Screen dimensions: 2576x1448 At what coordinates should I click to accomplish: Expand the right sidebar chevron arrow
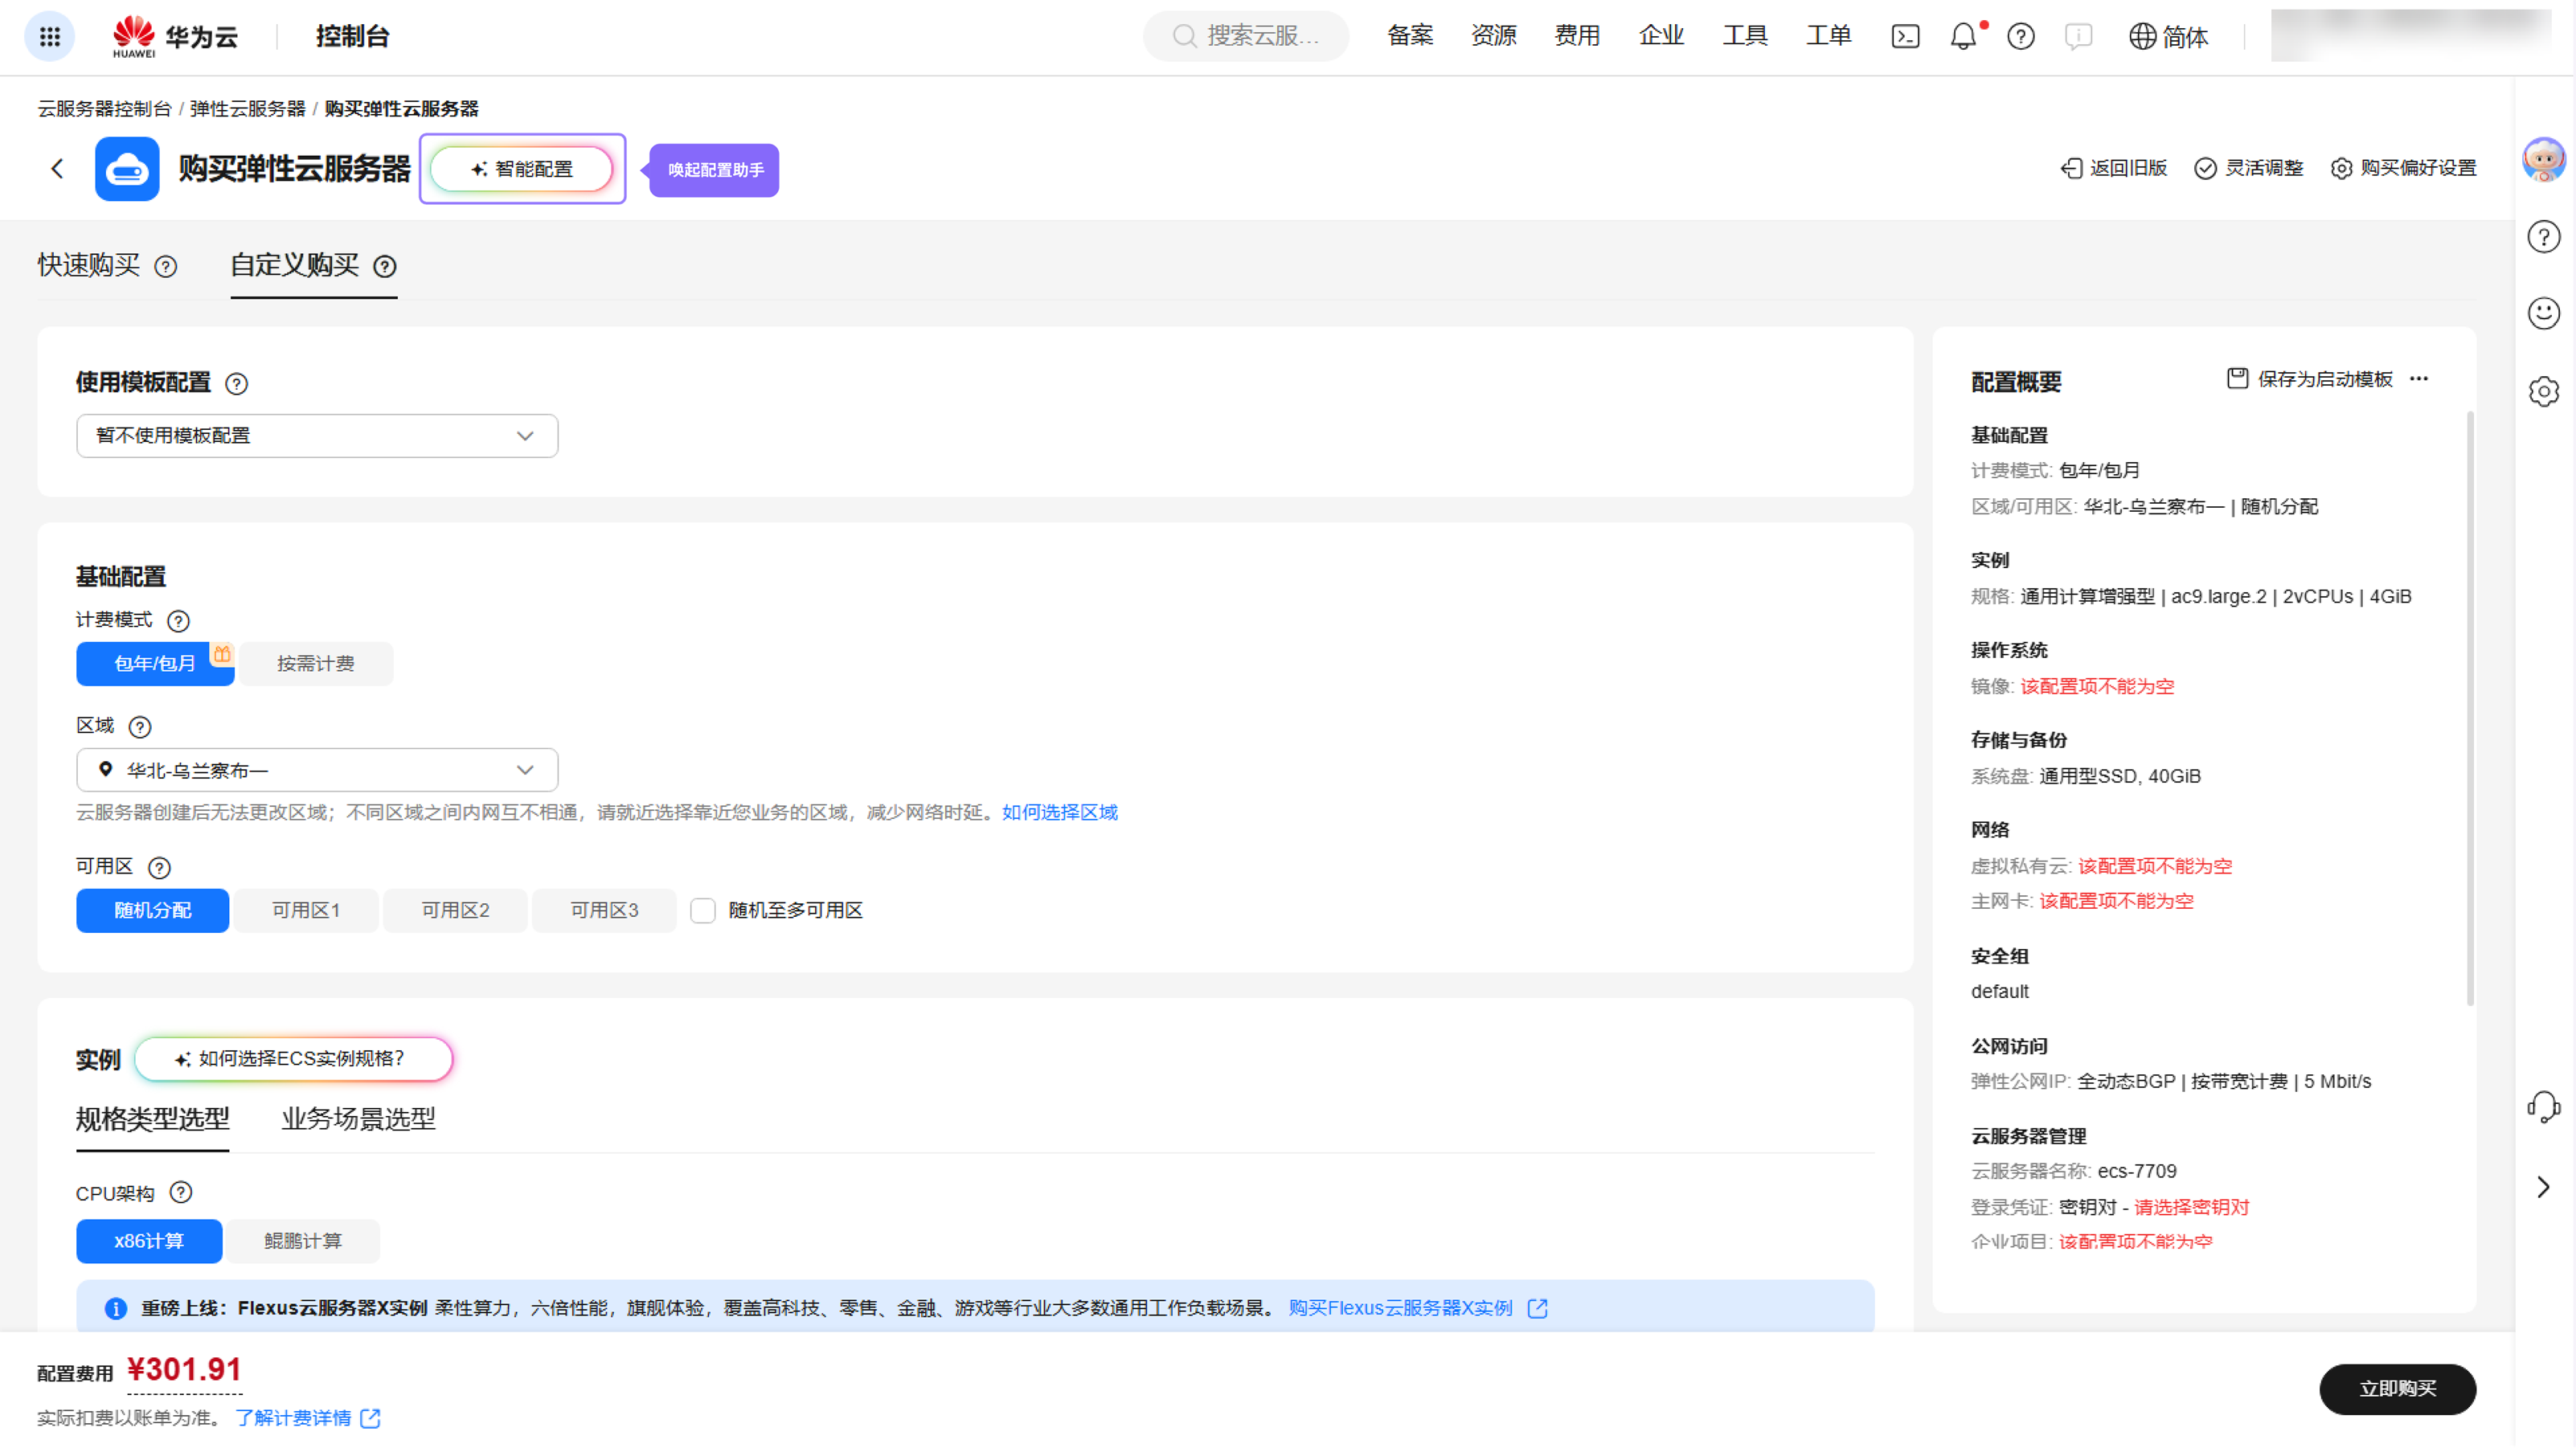click(2543, 1187)
